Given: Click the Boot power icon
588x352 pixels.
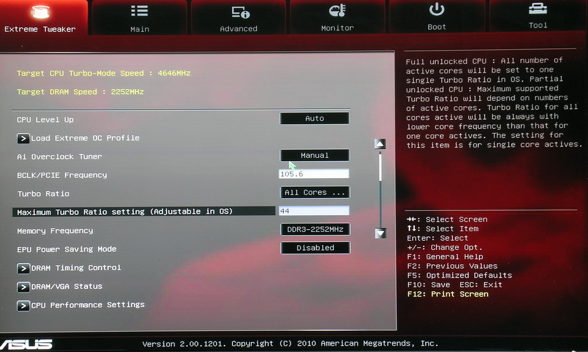Looking at the screenshot, I should point(437,9).
